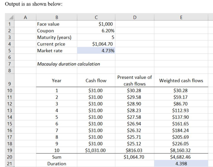The height and width of the screenshot is (167, 213).
Task: Click the select-all corner triangle
Action: pos(10,17)
